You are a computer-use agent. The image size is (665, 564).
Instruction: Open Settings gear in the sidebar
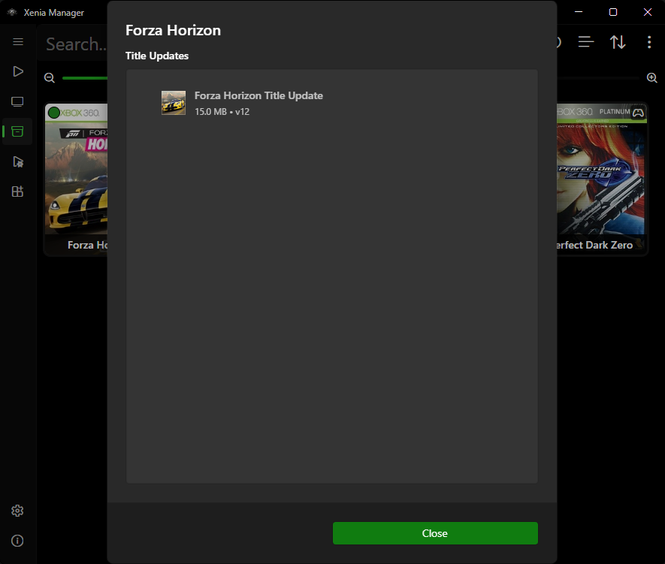[17, 511]
